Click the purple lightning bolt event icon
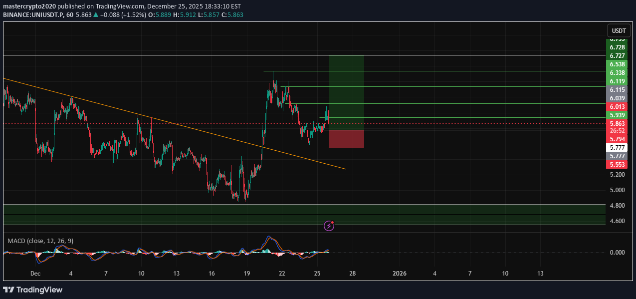 tap(329, 226)
